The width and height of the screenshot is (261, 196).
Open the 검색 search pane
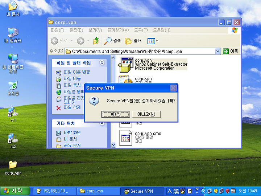(x=112, y=41)
